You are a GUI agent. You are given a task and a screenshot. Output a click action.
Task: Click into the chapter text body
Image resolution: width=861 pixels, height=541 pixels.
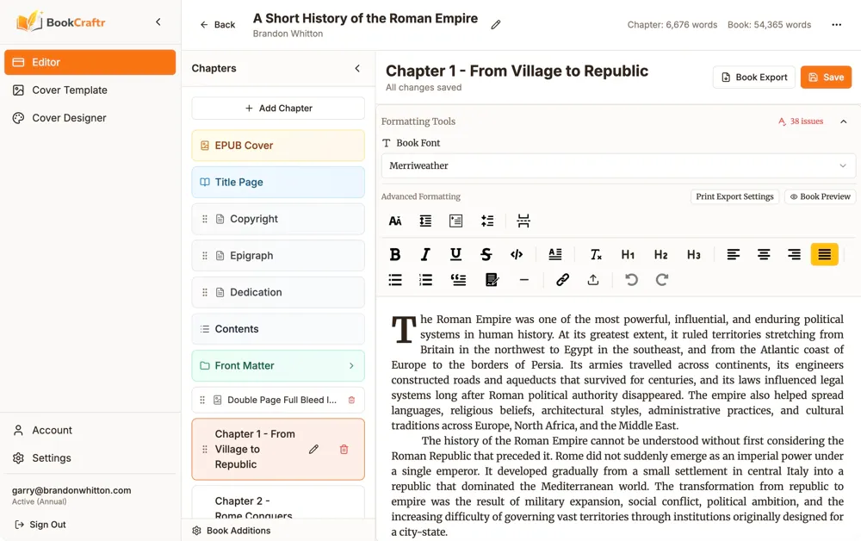click(x=617, y=425)
